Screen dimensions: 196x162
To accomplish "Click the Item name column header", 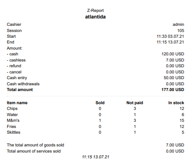I will pyautogui.click(x=17, y=103).
